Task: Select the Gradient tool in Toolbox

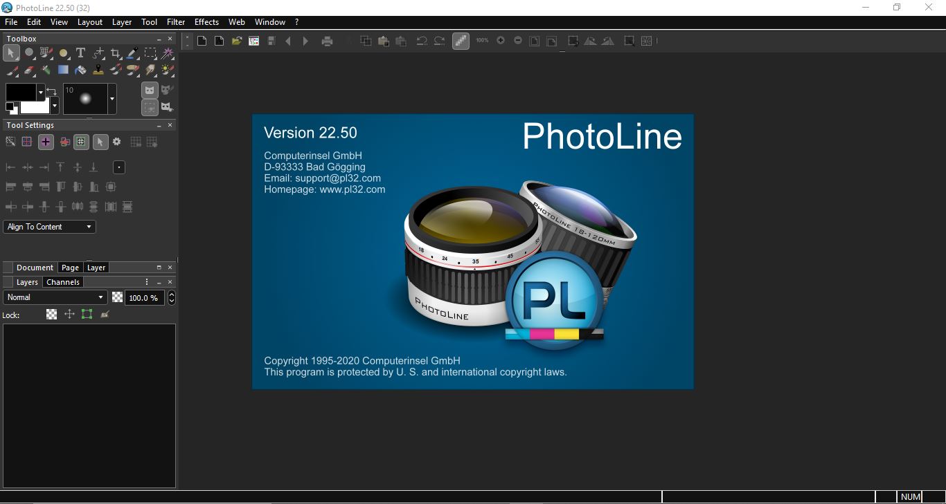Action: tap(63, 70)
